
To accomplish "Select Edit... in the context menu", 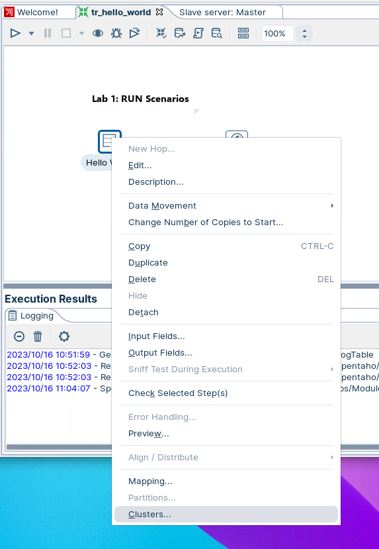I will [140, 166].
